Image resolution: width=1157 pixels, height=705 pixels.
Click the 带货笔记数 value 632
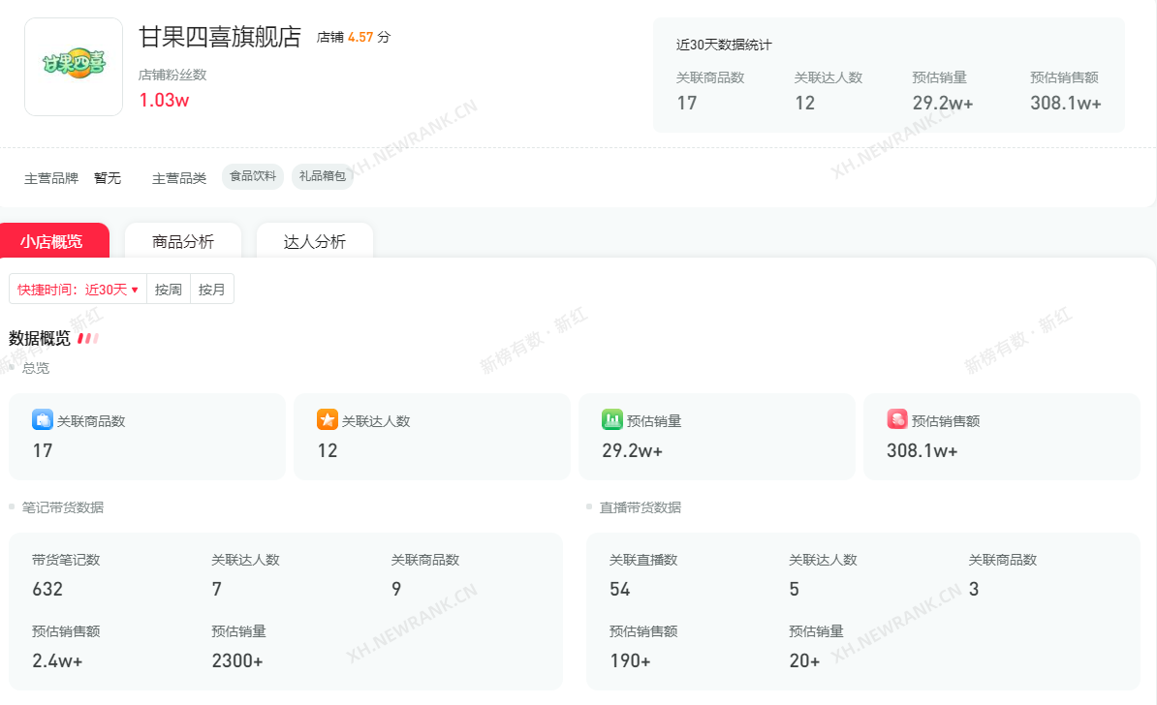point(47,589)
